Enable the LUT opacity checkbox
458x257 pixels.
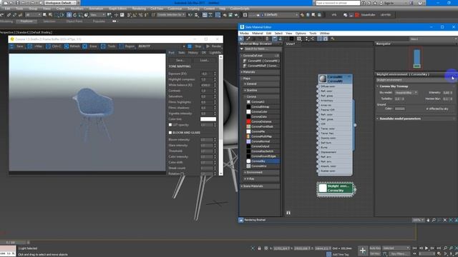tap(170, 125)
